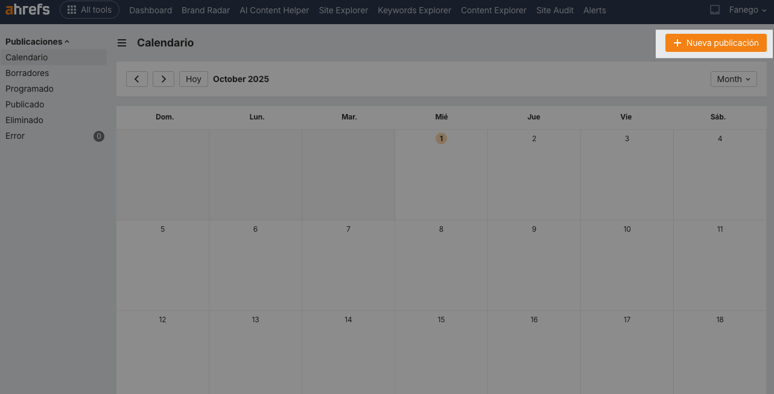Go to previous month arrow

pos(137,79)
